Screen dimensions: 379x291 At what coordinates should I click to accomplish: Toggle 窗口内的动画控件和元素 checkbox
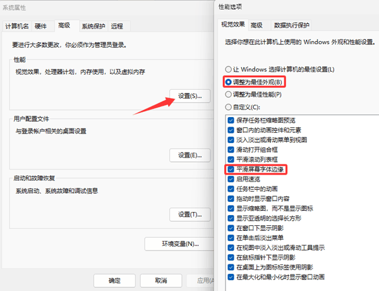click(x=231, y=130)
